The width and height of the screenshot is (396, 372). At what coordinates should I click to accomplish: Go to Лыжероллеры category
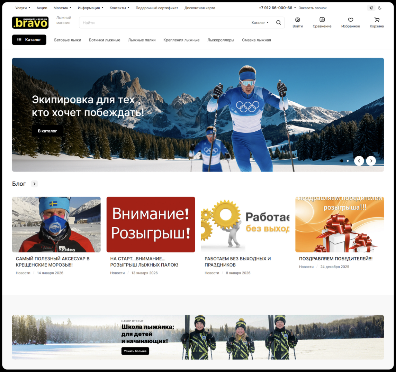coord(221,40)
